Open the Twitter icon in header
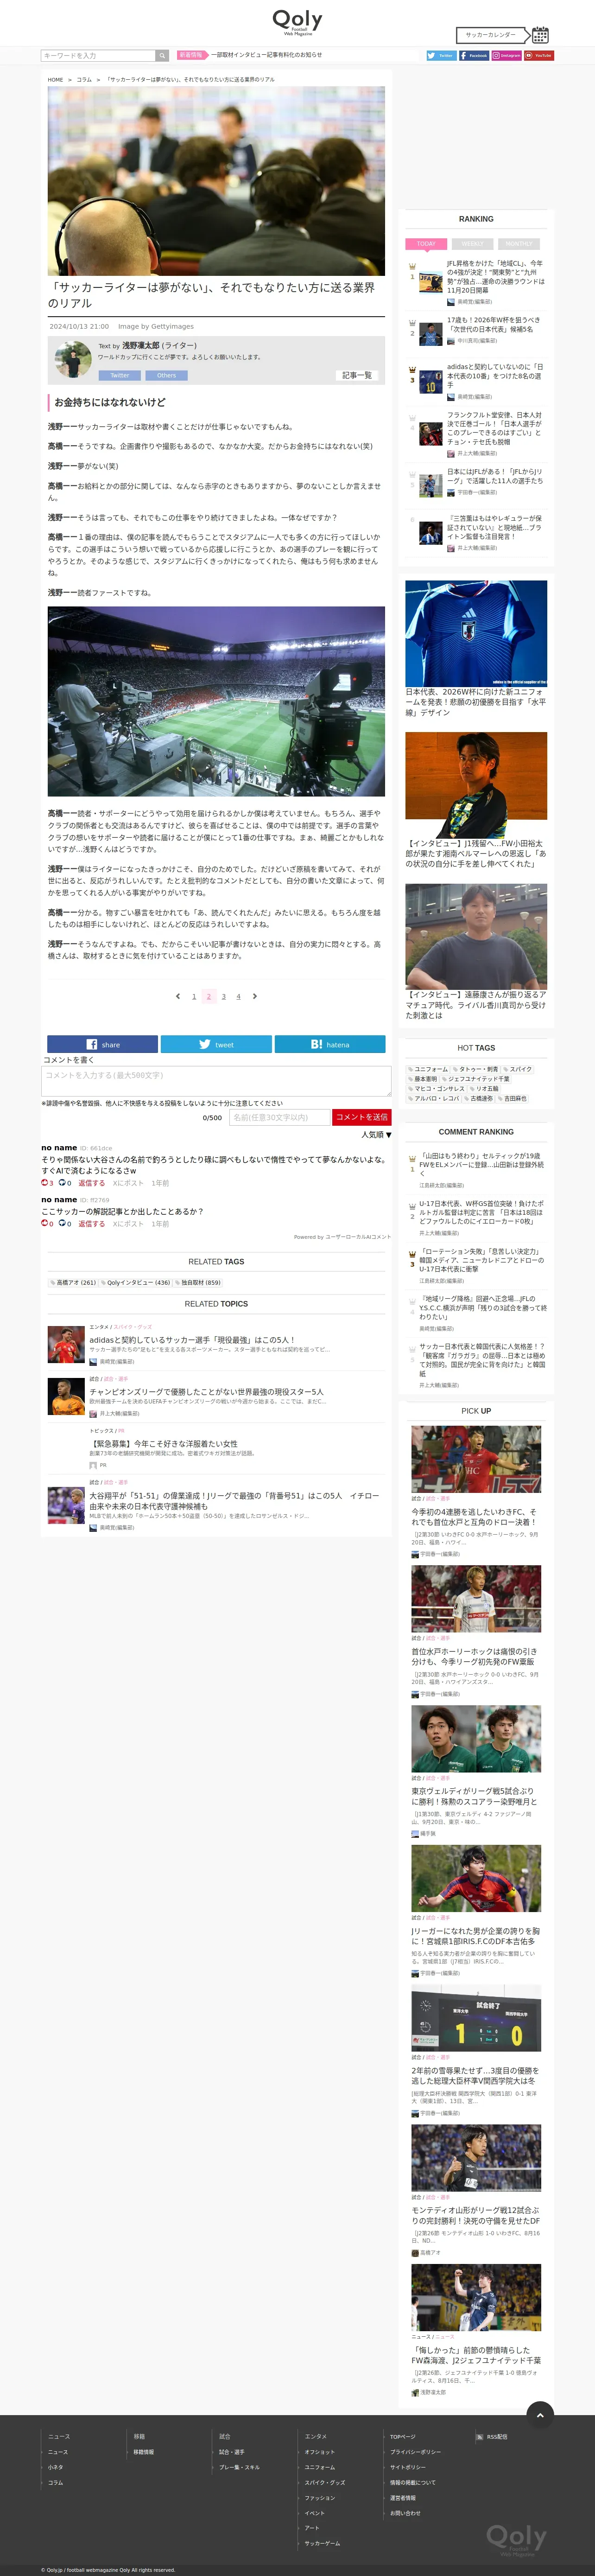 (x=441, y=56)
